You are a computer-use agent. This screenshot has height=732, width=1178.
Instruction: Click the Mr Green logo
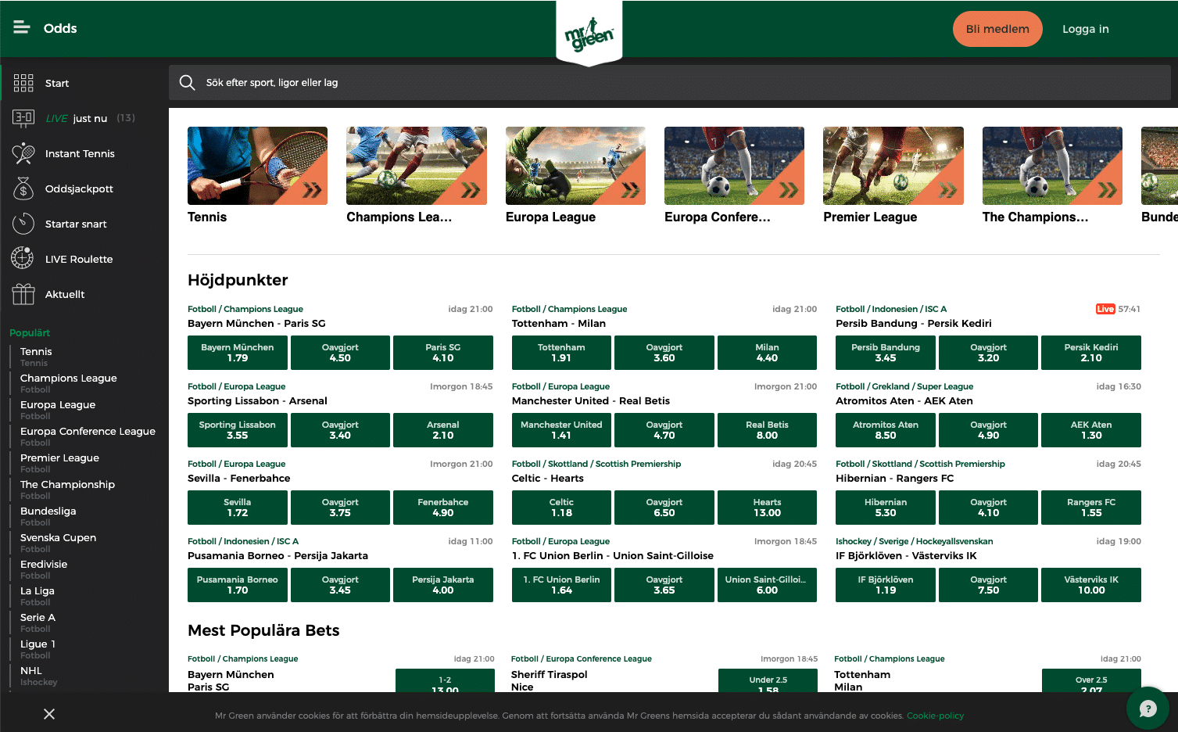(589, 34)
